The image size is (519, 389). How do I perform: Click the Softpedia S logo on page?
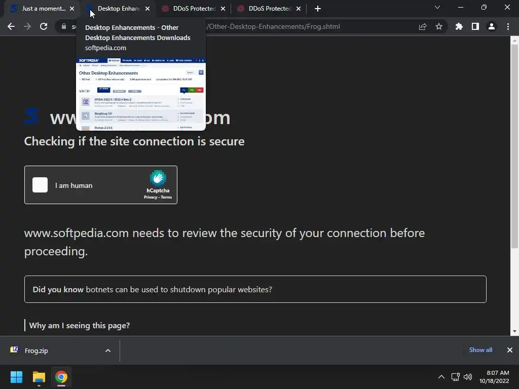point(32,116)
